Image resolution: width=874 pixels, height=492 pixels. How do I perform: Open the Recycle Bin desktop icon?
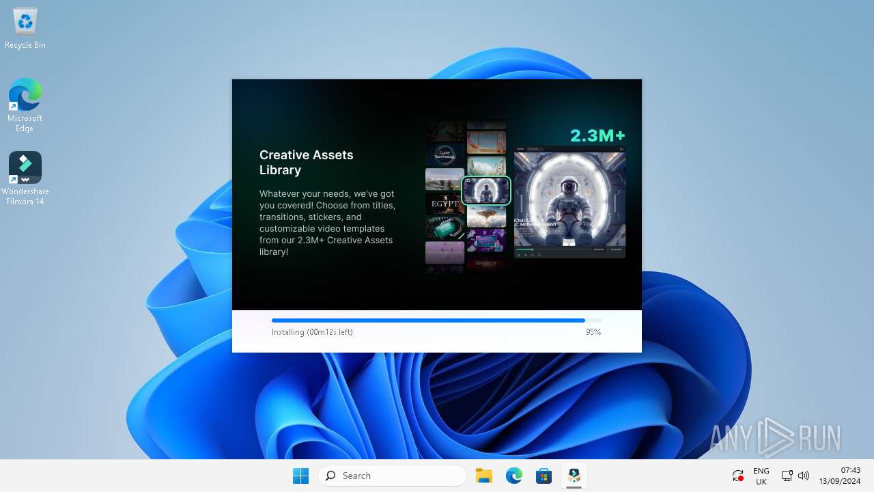[25, 29]
